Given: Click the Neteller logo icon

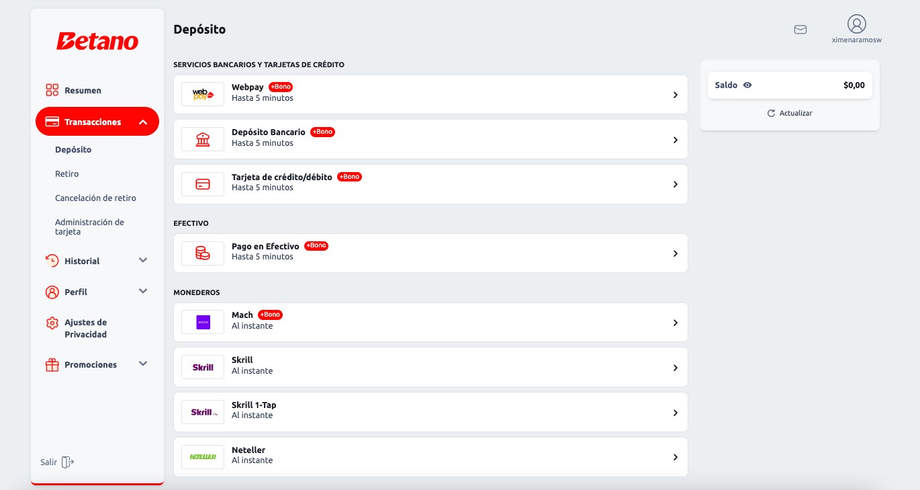Looking at the screenshot, I should [202, 457].
